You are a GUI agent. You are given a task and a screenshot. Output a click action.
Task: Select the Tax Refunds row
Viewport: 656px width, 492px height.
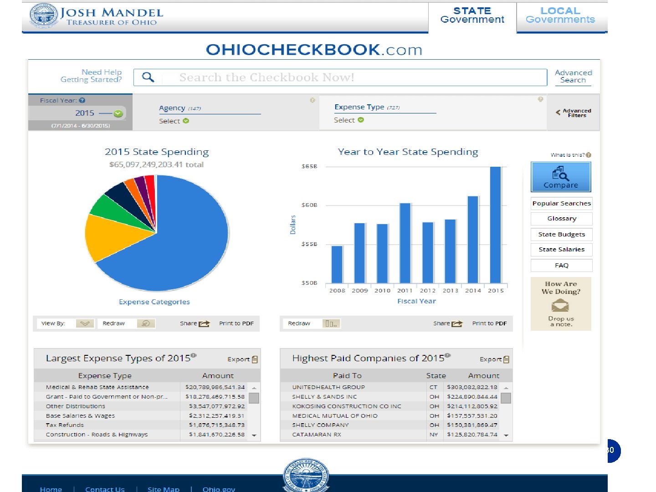click(141, 425)
